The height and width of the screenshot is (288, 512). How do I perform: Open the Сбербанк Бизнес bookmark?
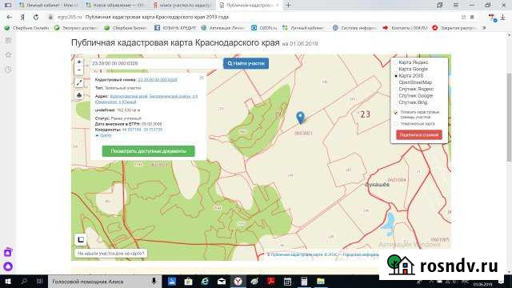pyautogui.click(x=126, y=28)
